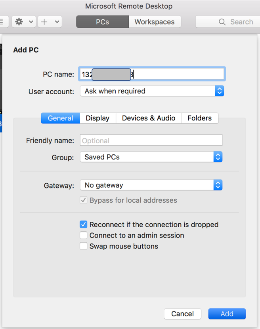Expand the chevron next to the gear icon
Viewport: 260px width, 329px height.
tap(30, 22)
